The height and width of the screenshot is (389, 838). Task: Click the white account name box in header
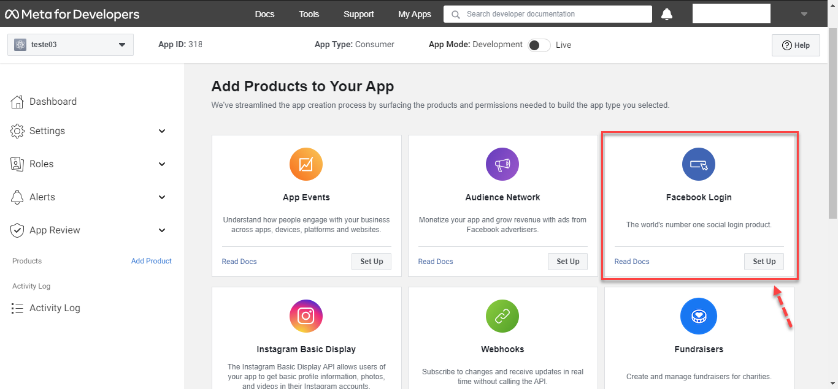pos(731,13)
